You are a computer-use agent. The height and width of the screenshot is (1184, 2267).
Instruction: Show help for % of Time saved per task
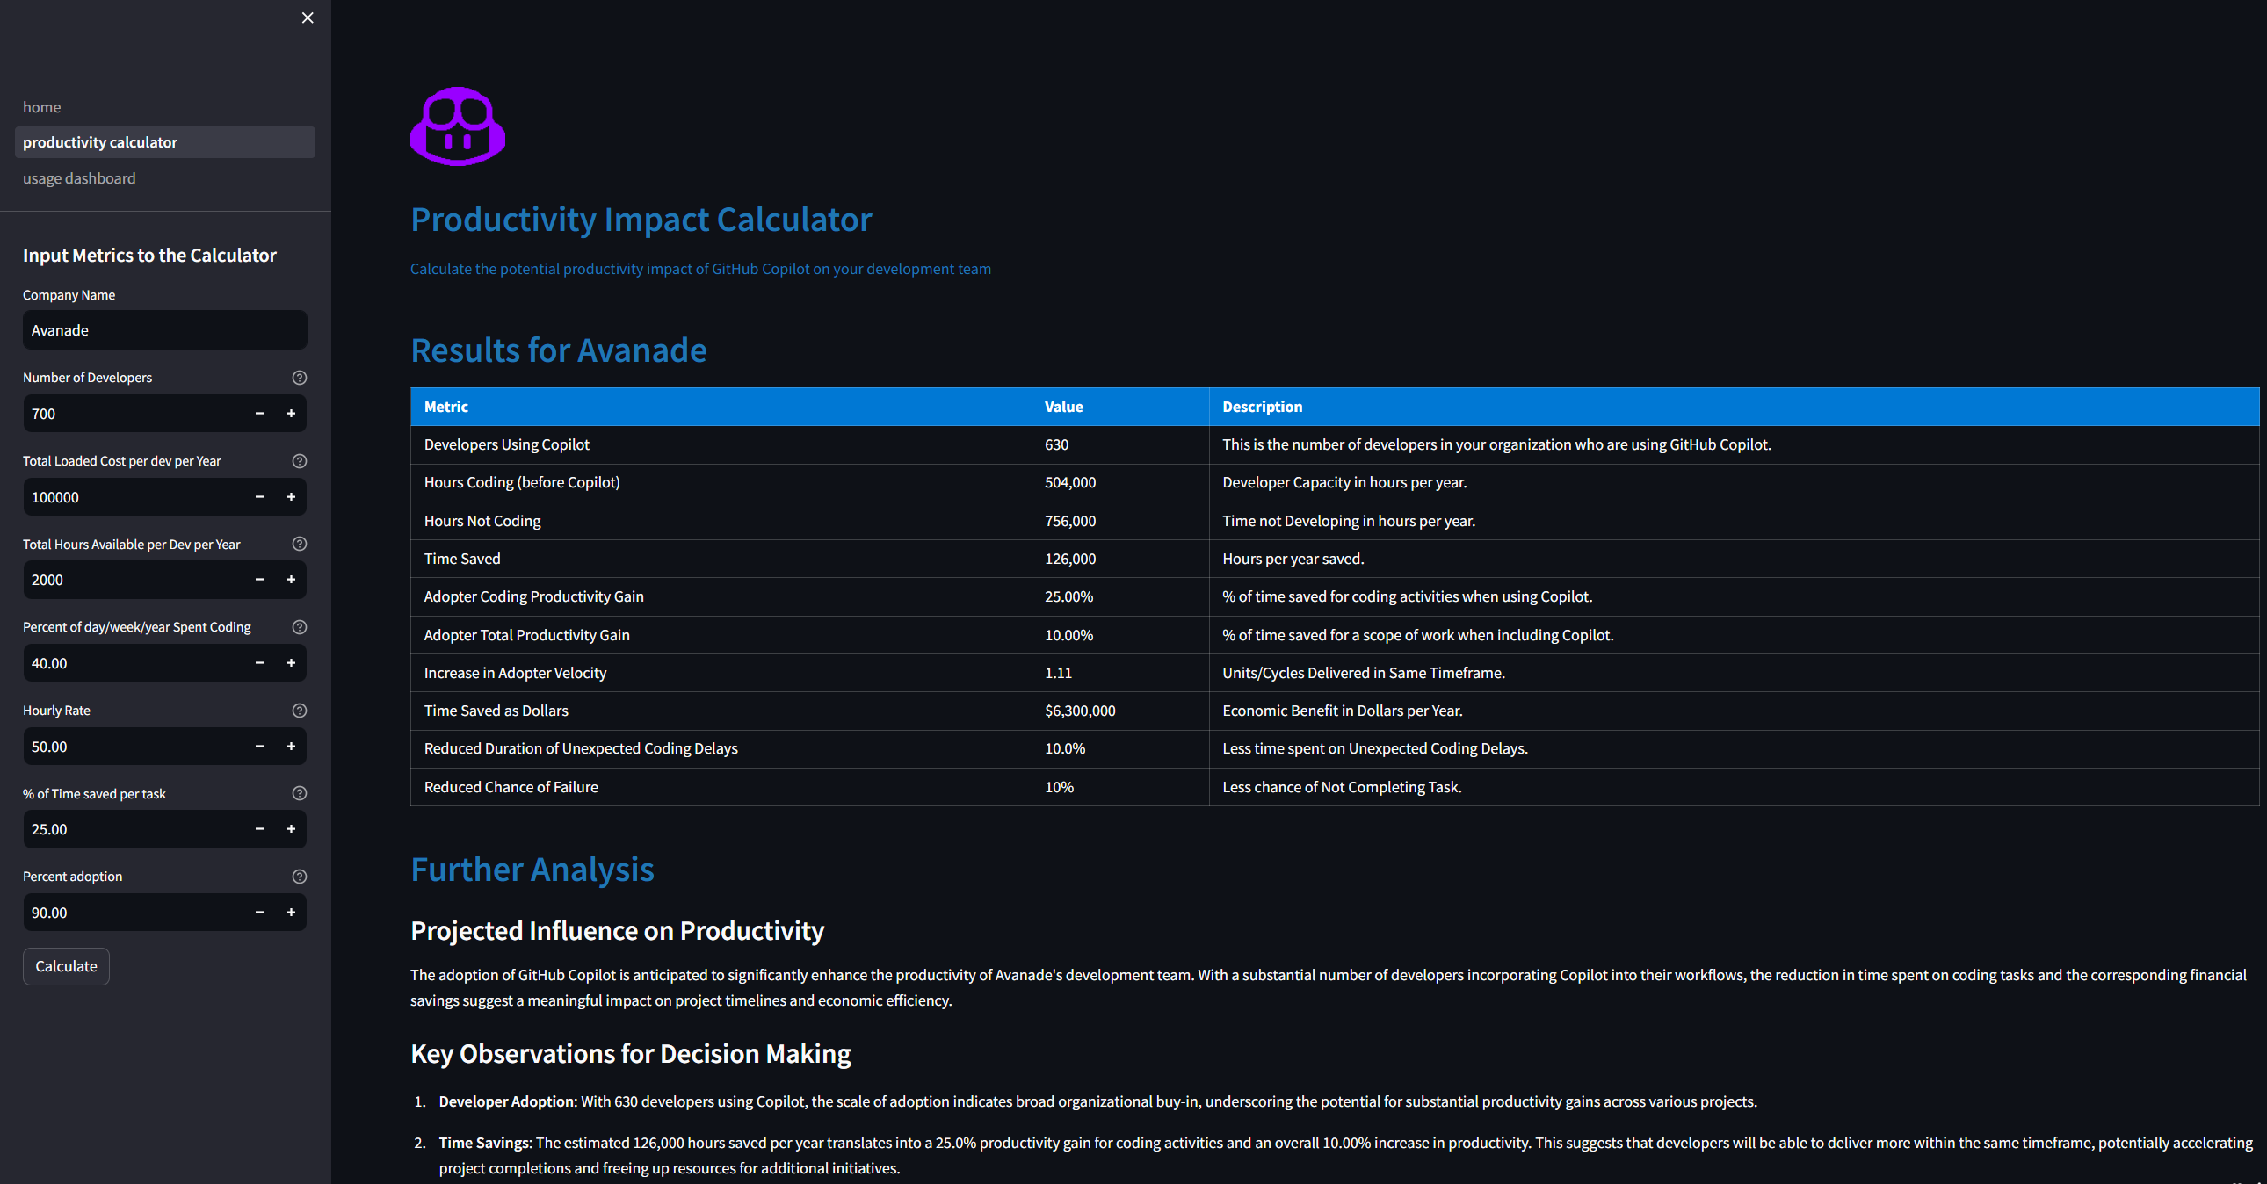click(300, 793)
